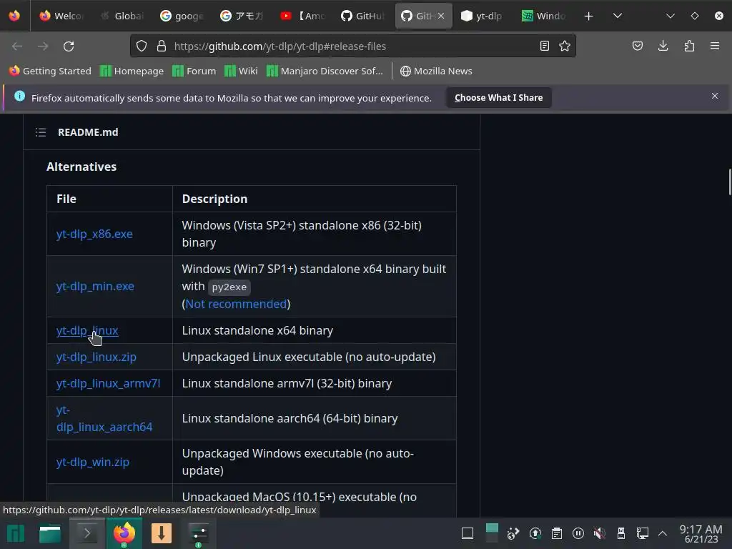Open muted volume tray icon
The image size is (732, 549).
(x=600, y=533)
